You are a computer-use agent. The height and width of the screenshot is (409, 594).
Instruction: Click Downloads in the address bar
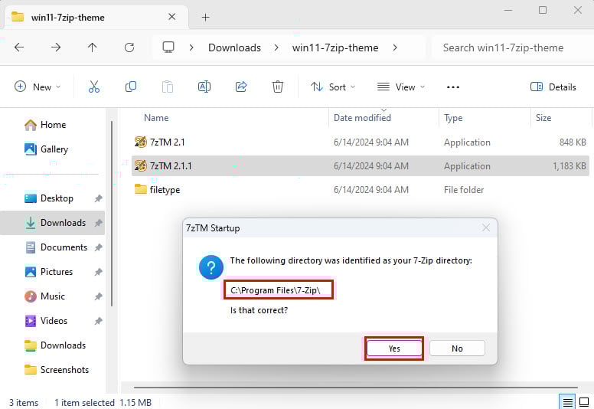(x=234, y=47)
